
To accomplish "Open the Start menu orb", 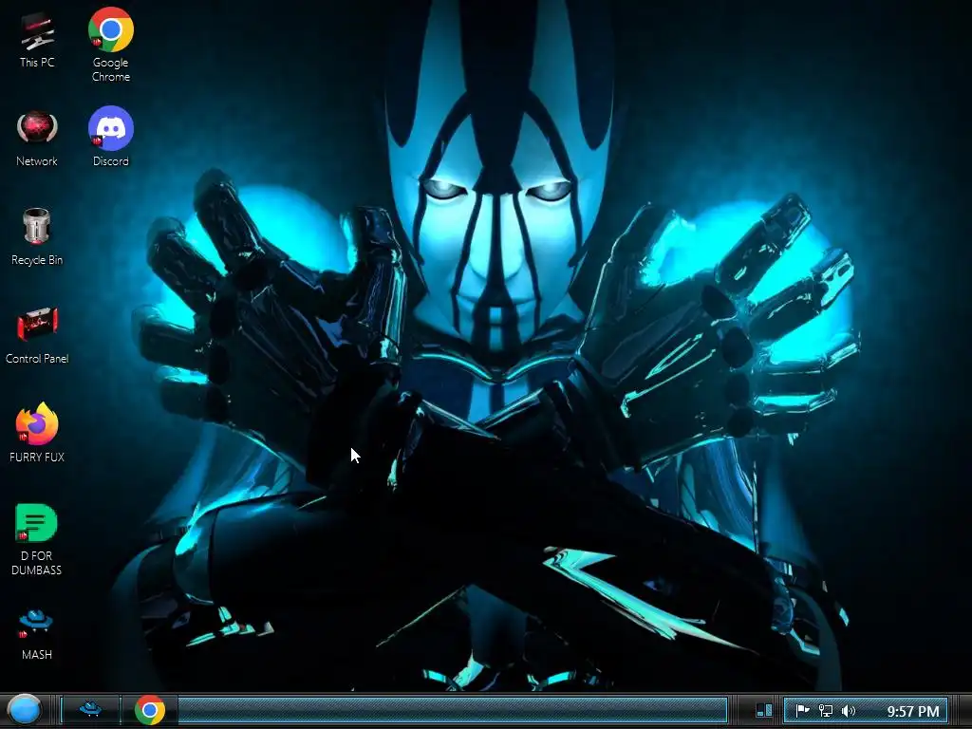I will (x=25, y=710).
